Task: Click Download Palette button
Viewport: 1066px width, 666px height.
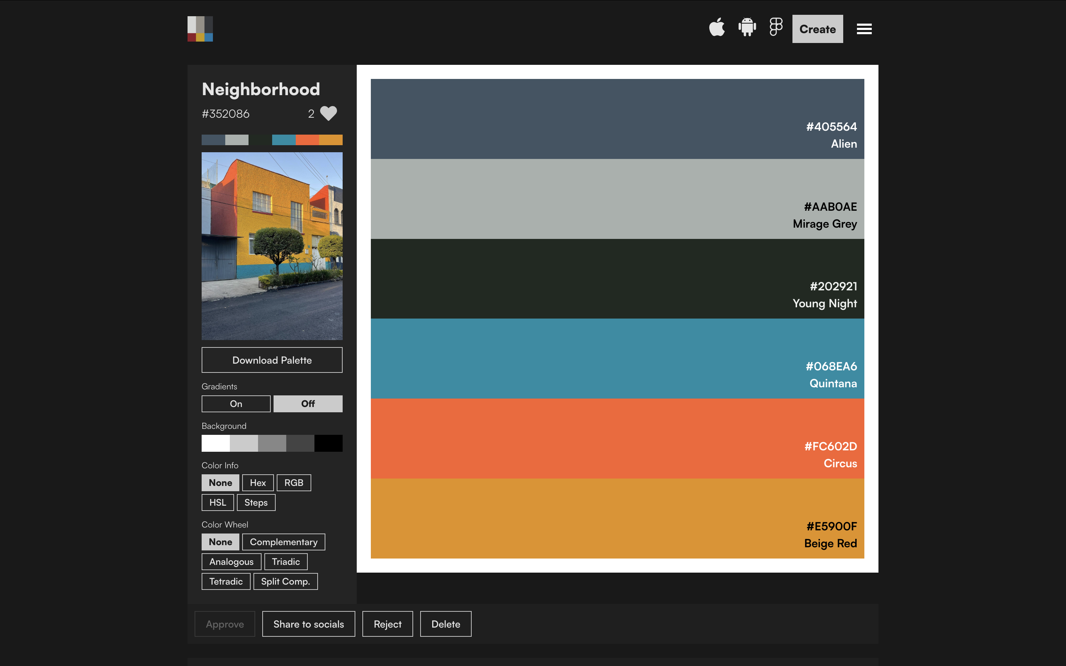Action: pos(272,360)
